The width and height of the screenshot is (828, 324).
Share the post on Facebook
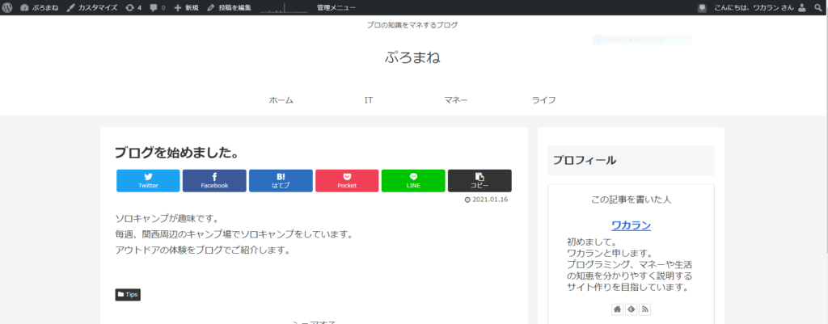(214, 180)
